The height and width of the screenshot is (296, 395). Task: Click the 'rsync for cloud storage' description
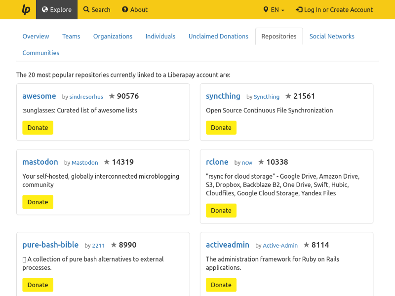click(282, 185)
